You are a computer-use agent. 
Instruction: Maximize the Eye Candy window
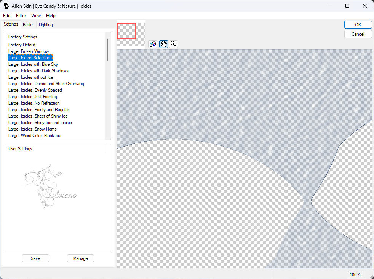347,6
